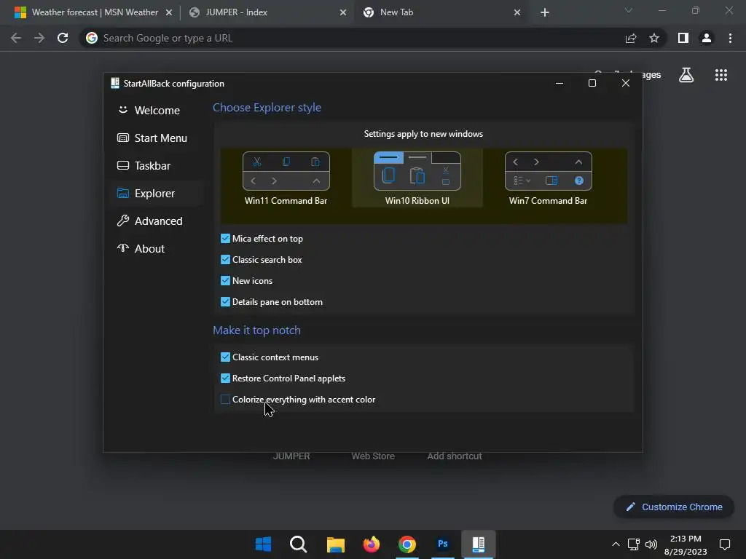
Task: Open the Welcome section in the sidebar
Action: point(149,111)
